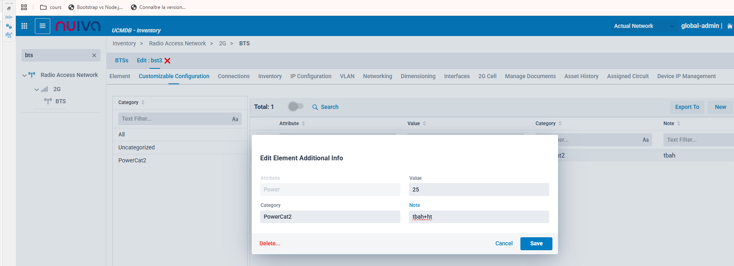Click the Save button in dialog
The image size is (734, 266).
point(536,243)
